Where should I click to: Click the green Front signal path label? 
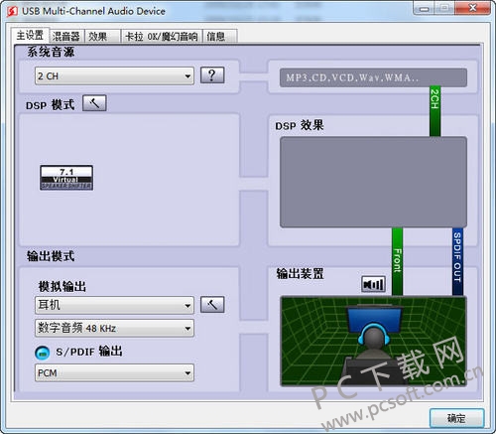coord(397,261)
